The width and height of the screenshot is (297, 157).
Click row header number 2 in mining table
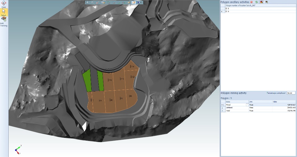pos(222,108)
